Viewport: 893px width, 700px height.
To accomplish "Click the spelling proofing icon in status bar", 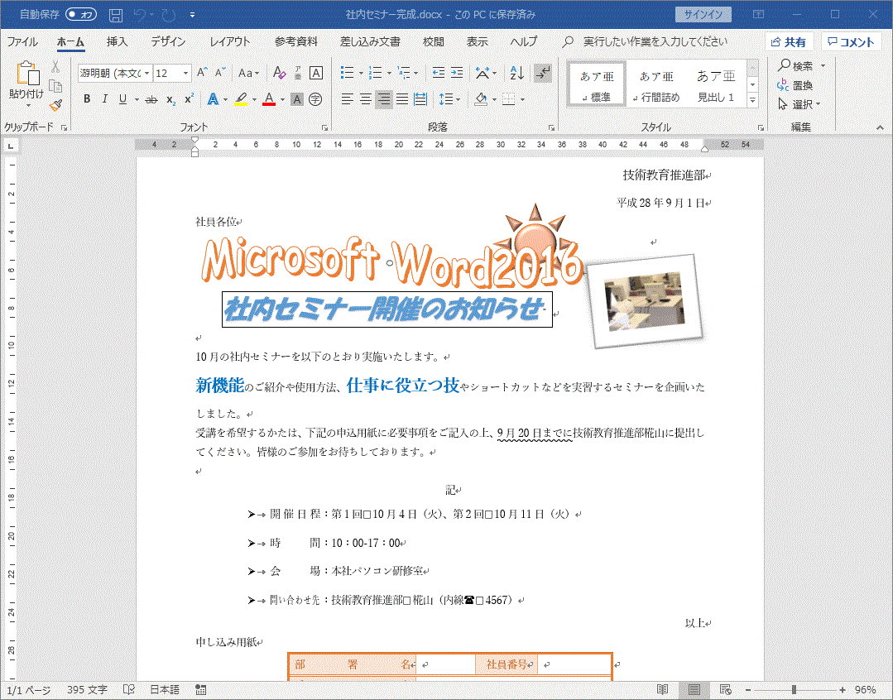I will click(x=129, y=690).
